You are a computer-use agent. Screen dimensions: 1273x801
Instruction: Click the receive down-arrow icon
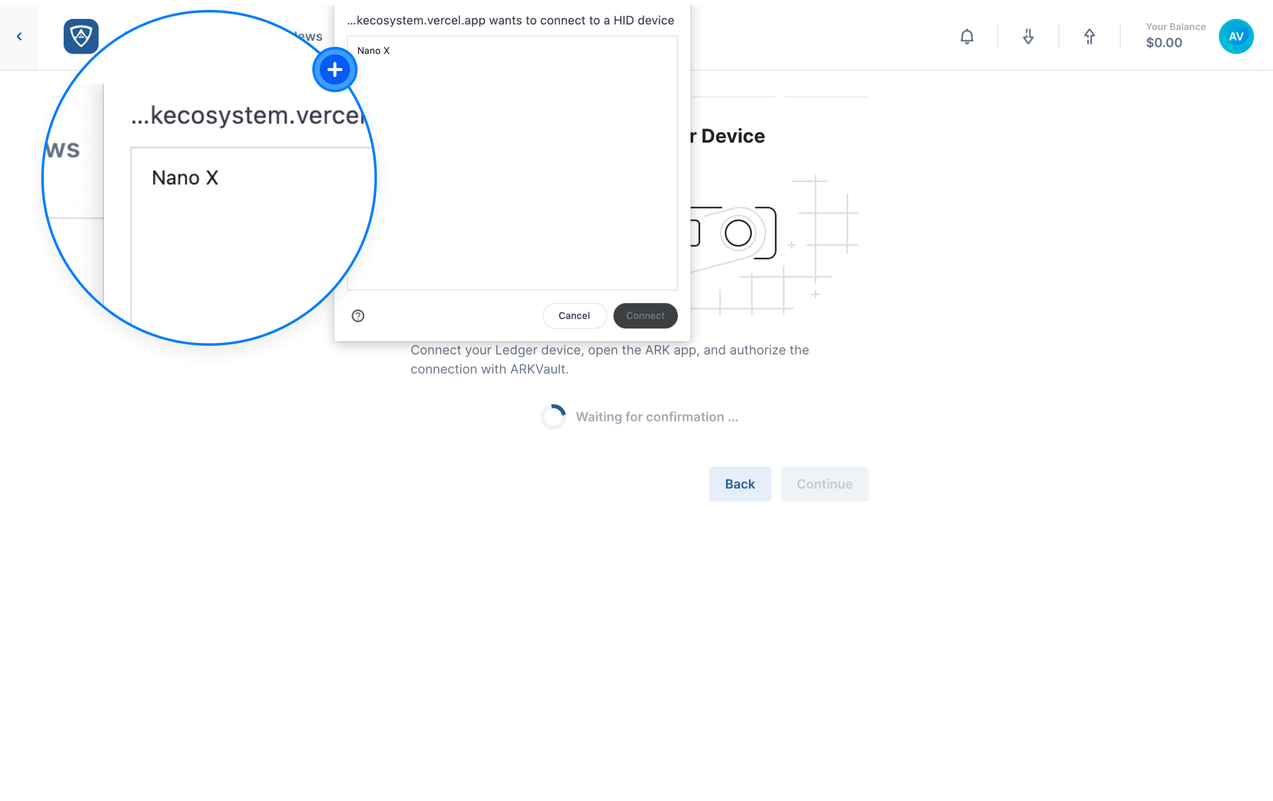point(1028,36)
